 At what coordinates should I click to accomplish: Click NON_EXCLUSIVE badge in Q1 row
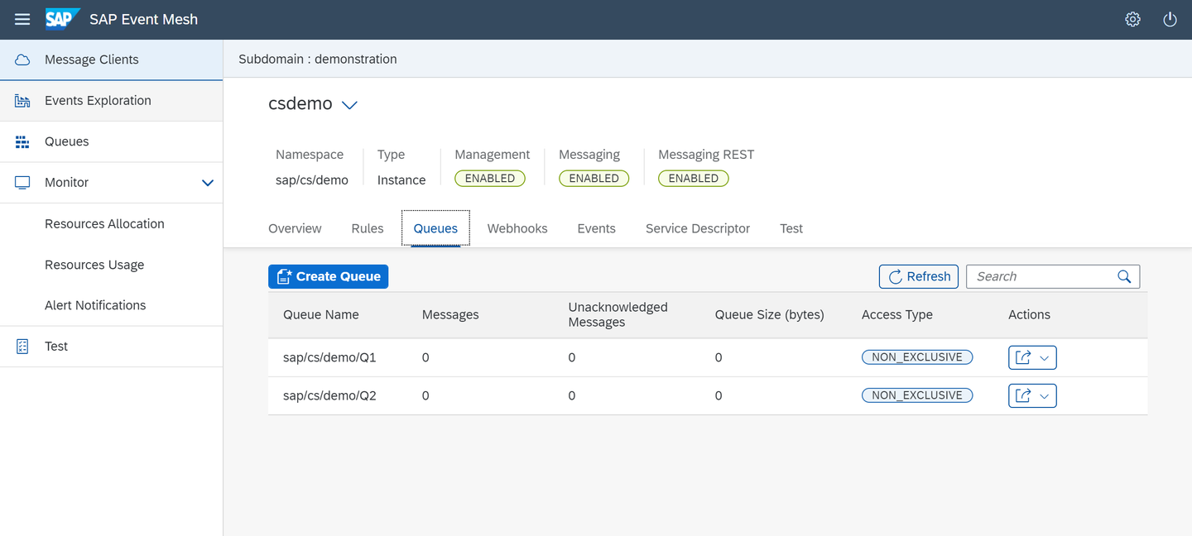point(917,357)
